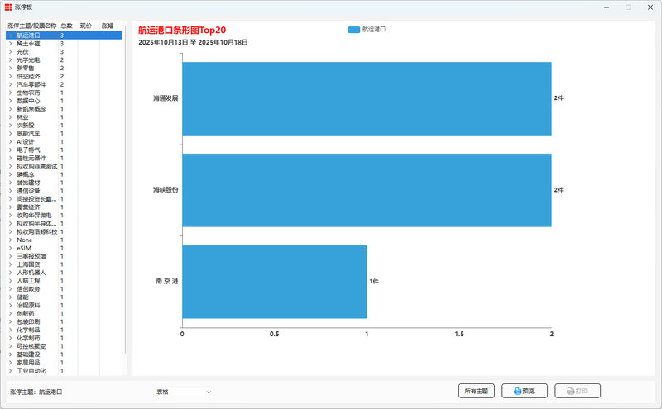
Task: Expand the 航运港口 theme row chevron
Action: pyautogui.click(x=11, y=36)
